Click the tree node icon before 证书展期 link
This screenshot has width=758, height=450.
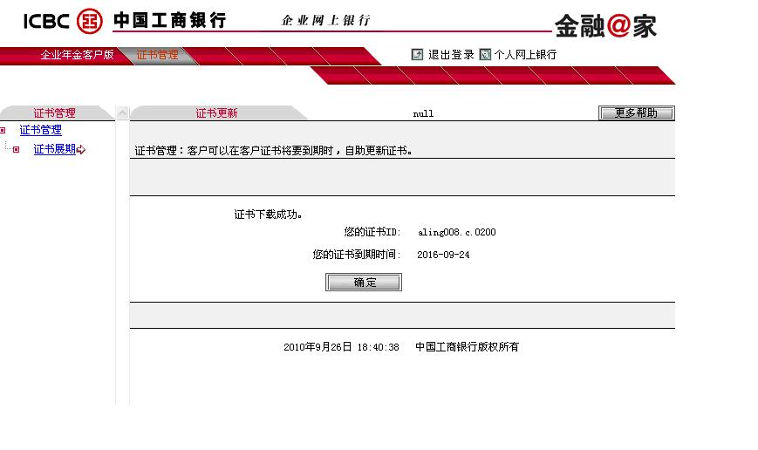pyautogui.click(x=16, y=150)
